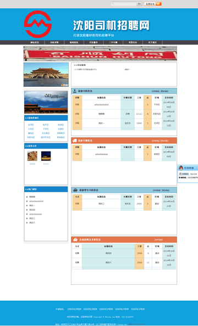Click the truck icon in orange section header

75,140
